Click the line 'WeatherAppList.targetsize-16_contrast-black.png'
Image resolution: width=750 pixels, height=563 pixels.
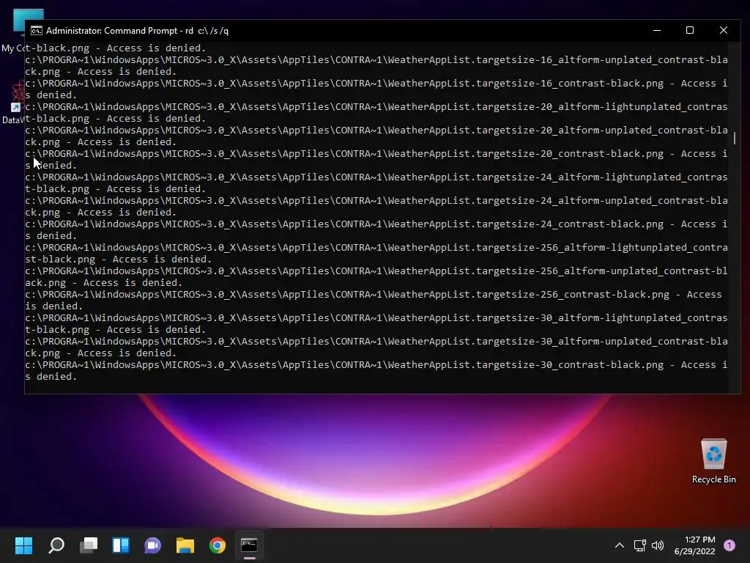click(526, 84)
